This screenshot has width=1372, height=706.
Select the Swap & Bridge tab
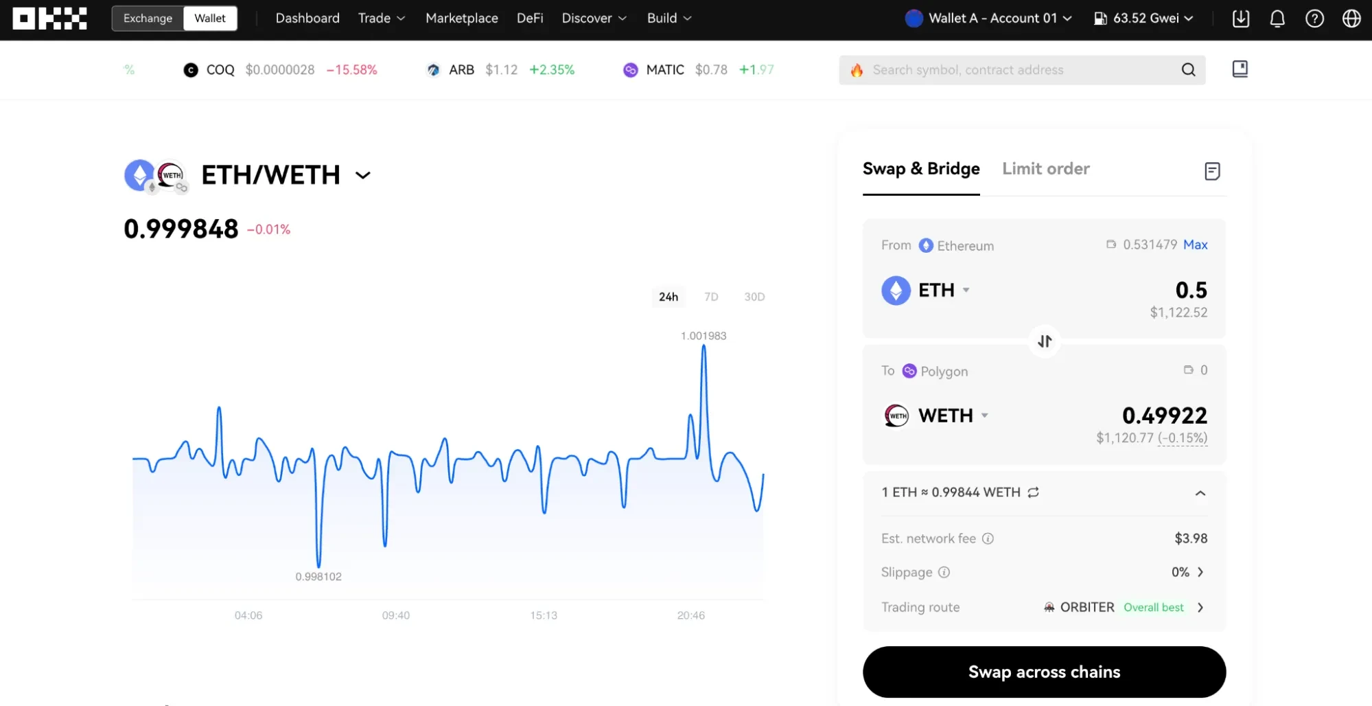click(x=921, y=169)
